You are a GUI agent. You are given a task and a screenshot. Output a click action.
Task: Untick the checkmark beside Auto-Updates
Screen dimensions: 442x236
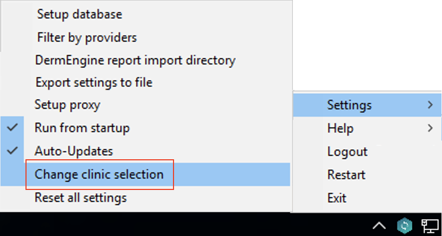coord(14,151)
